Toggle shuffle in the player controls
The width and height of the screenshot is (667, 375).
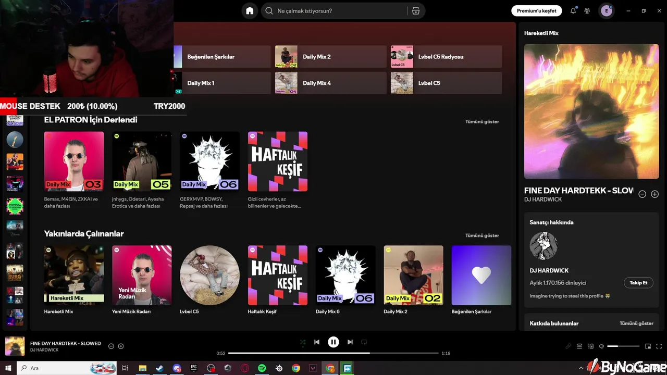303,342
